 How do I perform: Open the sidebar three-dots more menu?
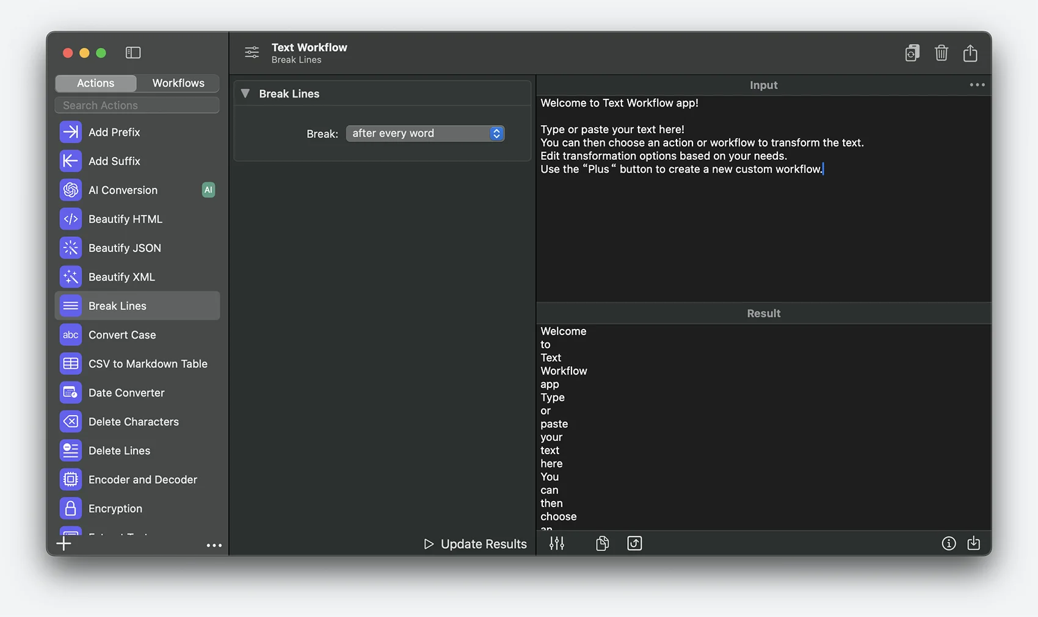(x=214, y=545)
